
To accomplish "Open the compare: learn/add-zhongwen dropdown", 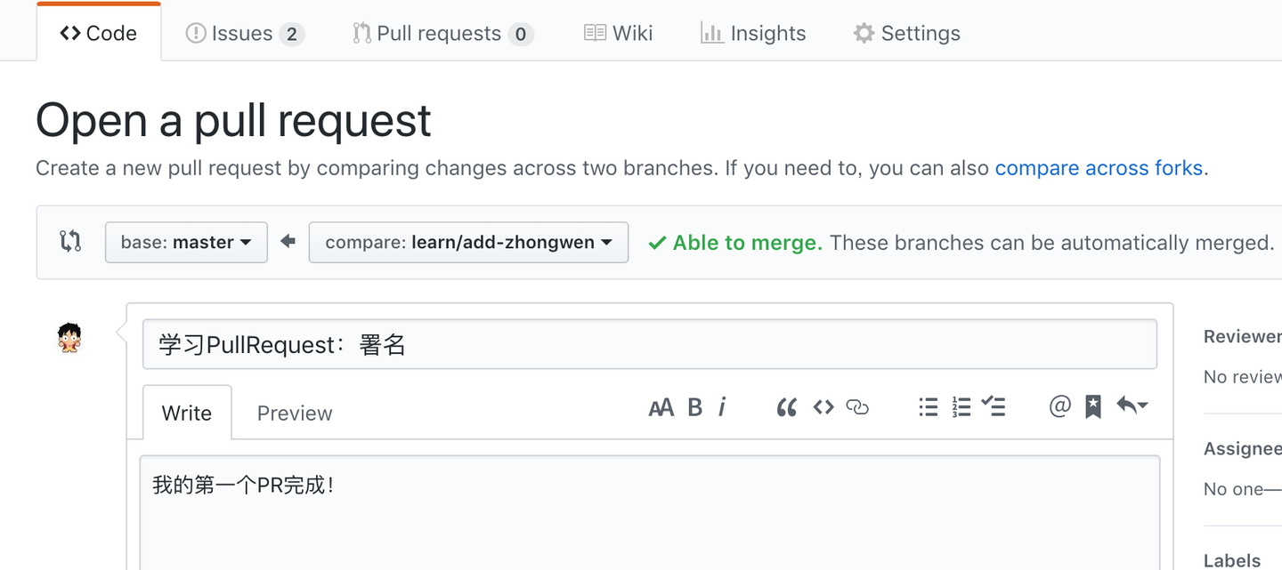I will (468, 242).
